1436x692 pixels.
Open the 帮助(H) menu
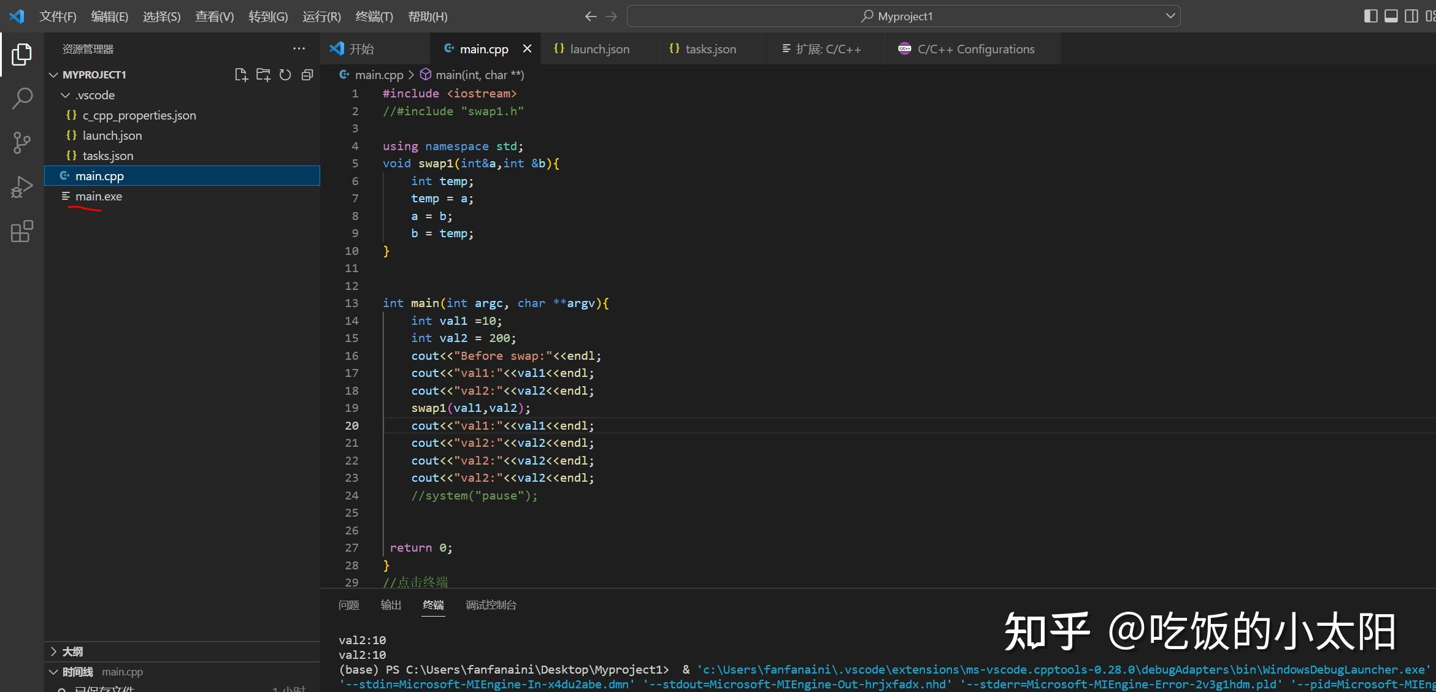pyautogui.click(x=428, y=17)
